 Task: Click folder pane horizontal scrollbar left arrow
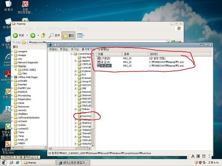click(x=13, y=148)
